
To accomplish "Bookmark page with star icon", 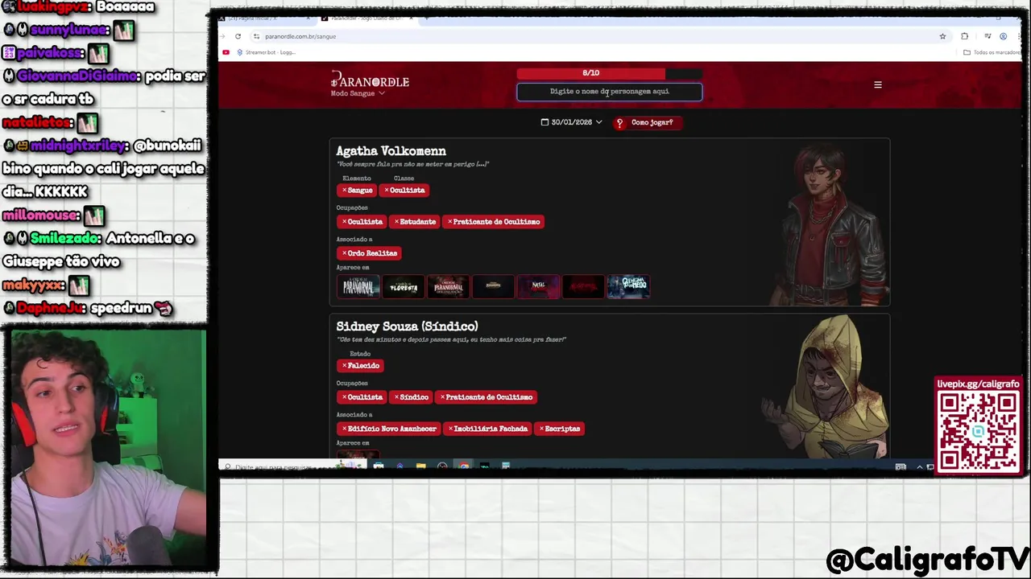I will (942, 36).
